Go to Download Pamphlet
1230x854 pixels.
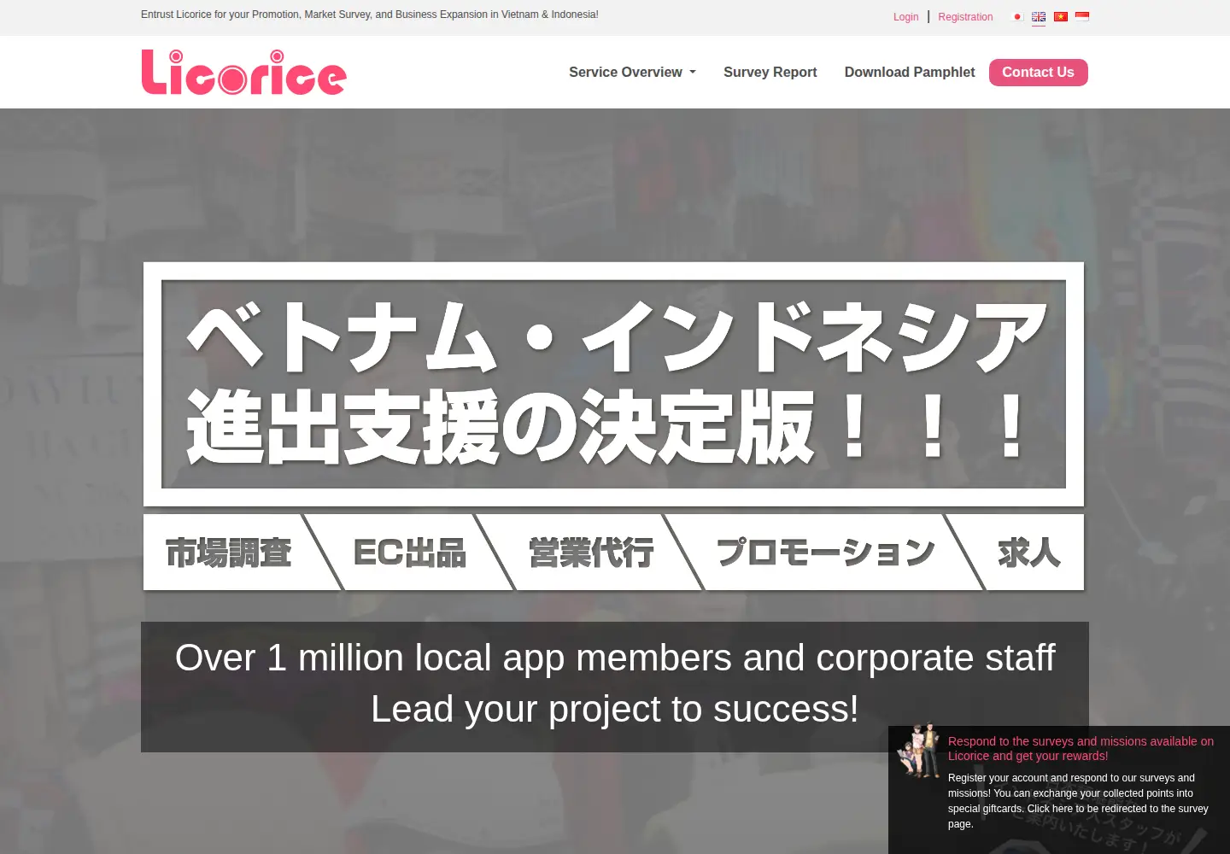910,73
